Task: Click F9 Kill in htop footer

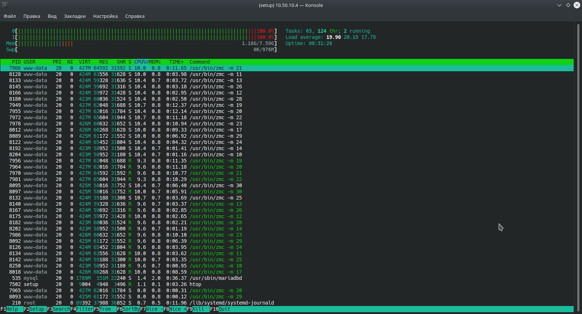Action: 198,309
